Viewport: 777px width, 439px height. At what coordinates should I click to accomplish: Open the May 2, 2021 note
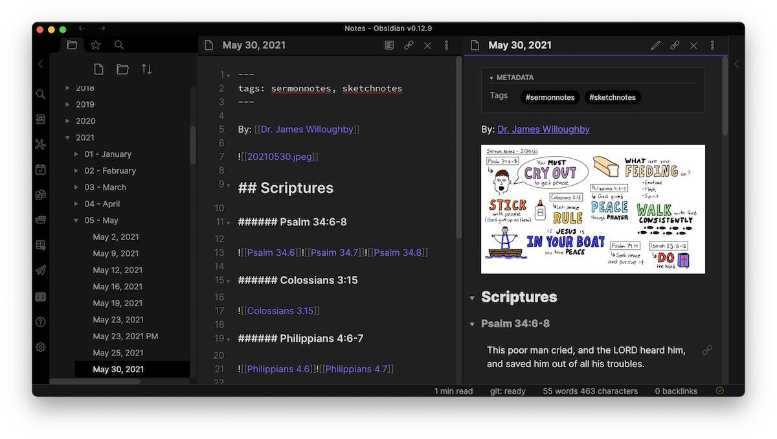click(x=116, y=237)
